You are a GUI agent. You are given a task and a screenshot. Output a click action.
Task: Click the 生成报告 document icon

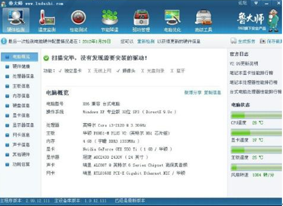(234, 41)
